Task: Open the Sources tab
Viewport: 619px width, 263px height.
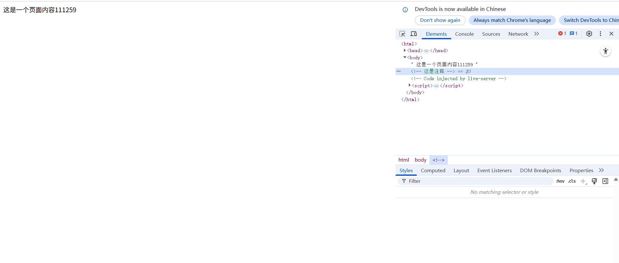Action: [x=491, y=34]
